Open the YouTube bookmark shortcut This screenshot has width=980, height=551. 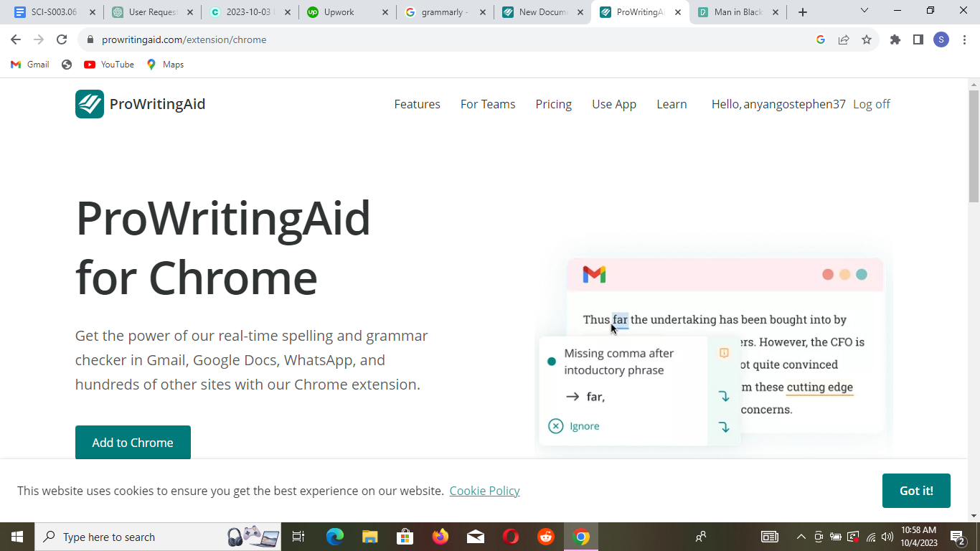pyautogui.click(x=108, y=64)
